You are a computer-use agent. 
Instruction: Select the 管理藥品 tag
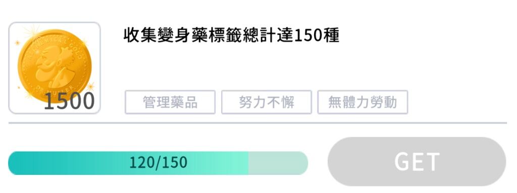point(170,102)
